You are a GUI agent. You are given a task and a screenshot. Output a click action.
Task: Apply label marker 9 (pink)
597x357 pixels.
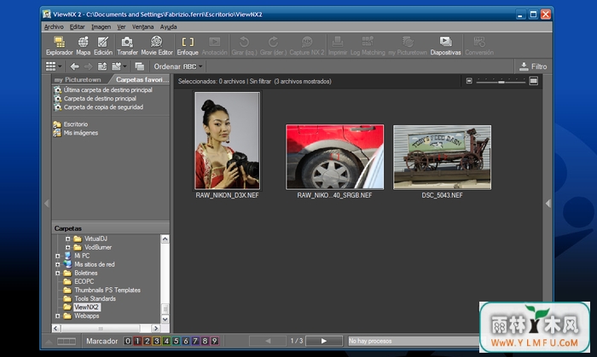tap(215, 341)
